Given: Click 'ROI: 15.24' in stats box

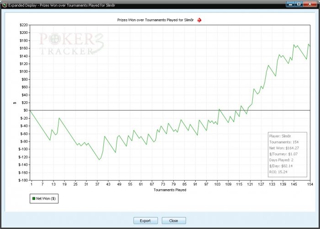Looking at the screenshot, I should 278,172.
